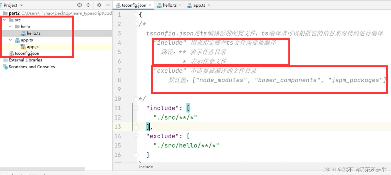Click line number 15 in gutter
Viewport: 391px width, 175px height.
(118, 145)
